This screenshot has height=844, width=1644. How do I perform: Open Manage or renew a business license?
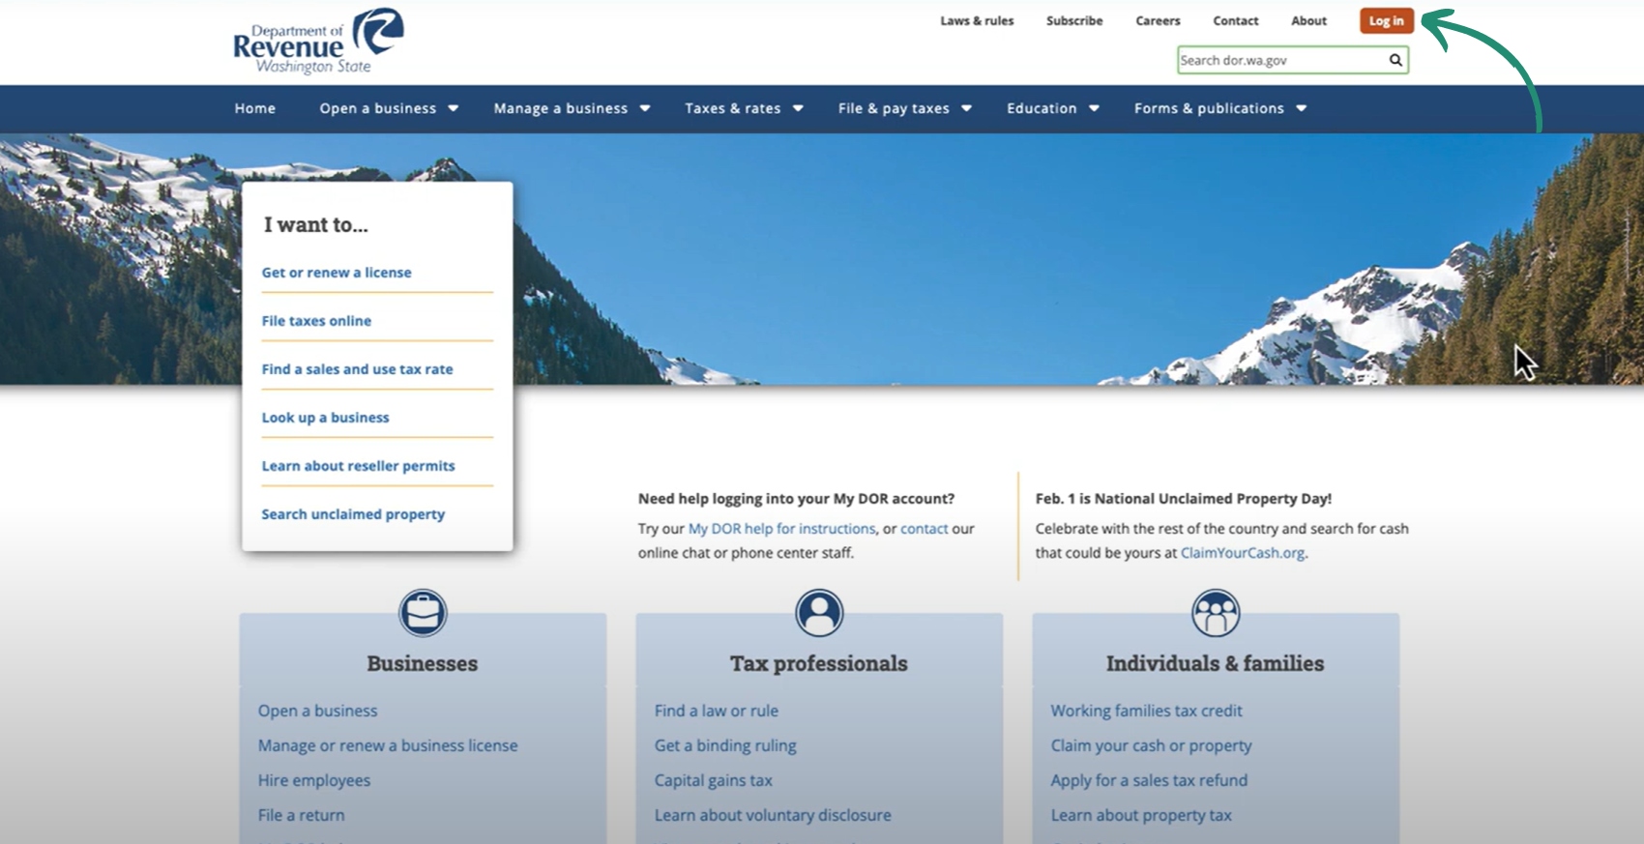click(x=388, y=745)
